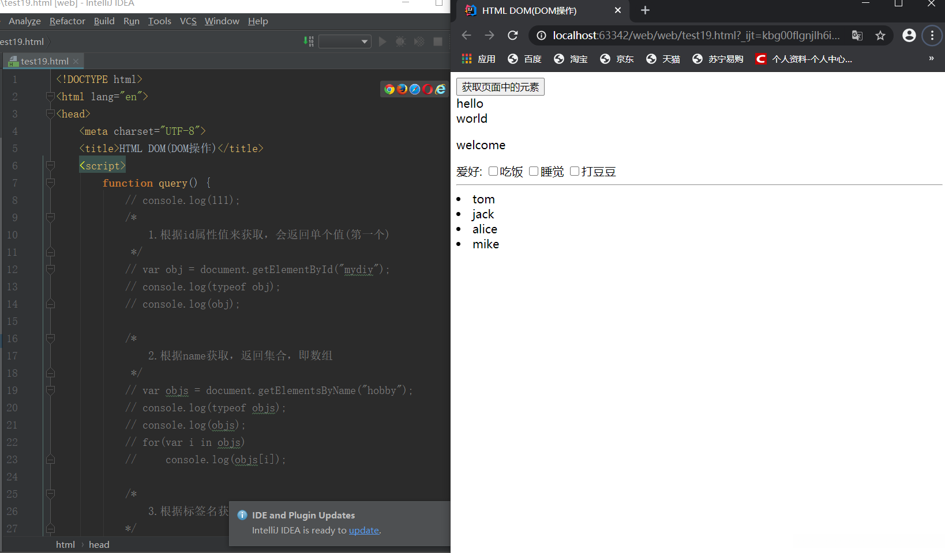Open the Help menu
This screenshot has height=553, width=945.
[x=258, y=21]
